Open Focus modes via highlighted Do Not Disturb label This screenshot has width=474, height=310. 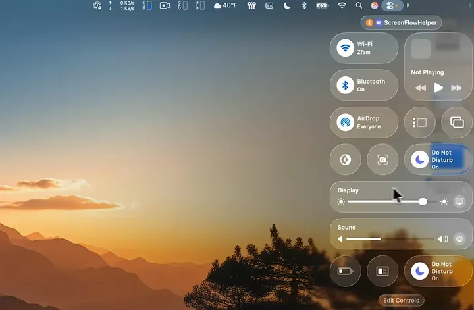442,159
